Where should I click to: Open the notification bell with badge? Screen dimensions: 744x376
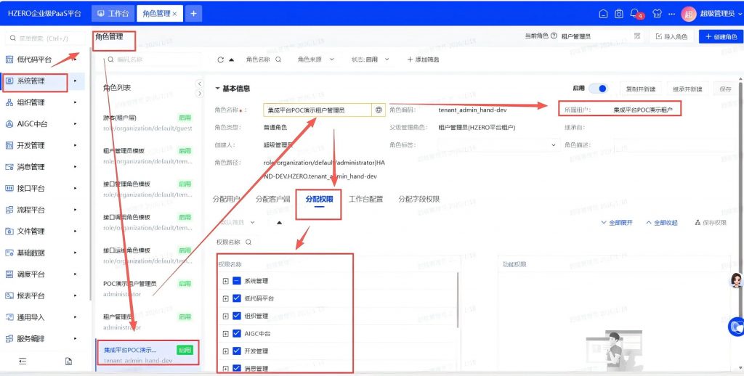point(635,14)
